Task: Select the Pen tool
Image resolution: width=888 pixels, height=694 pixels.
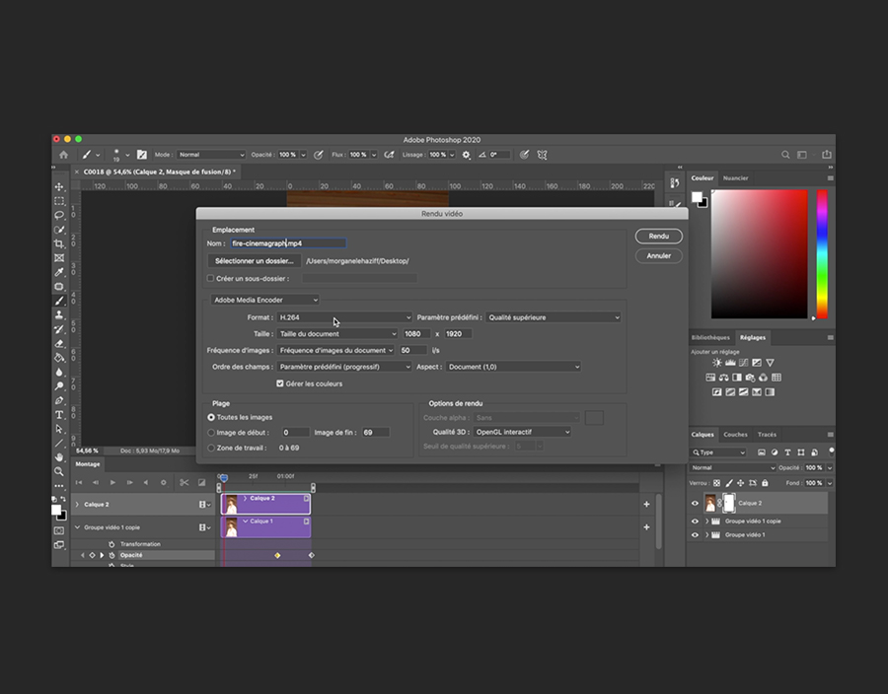Action: coord(59,400)
